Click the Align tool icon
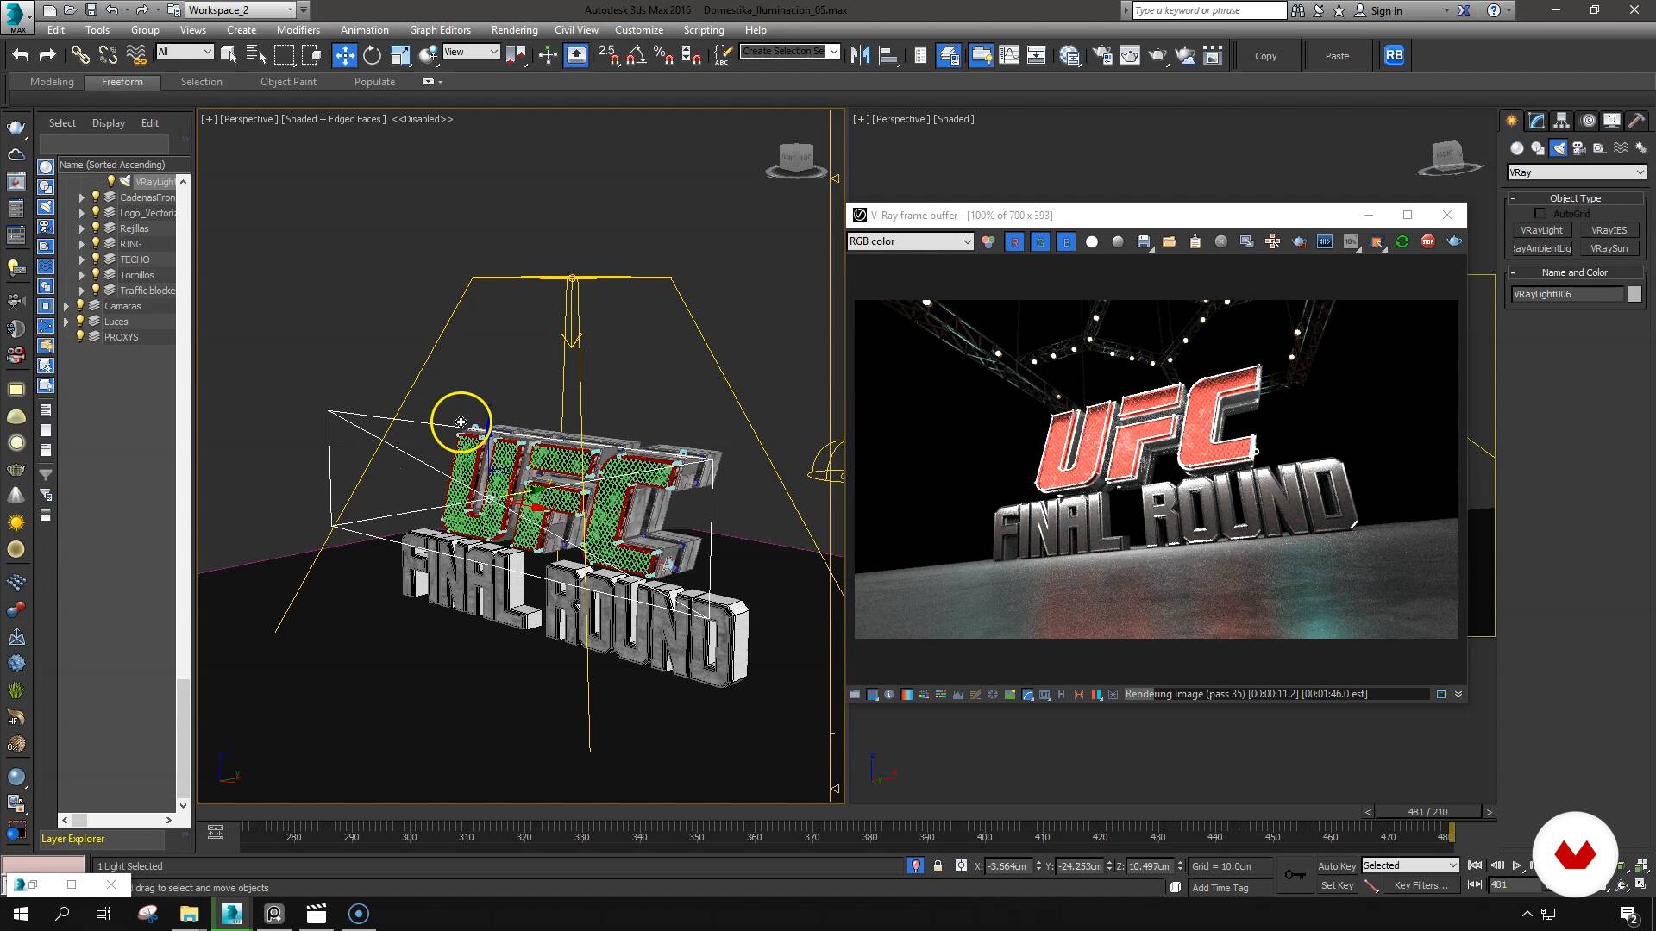Screen dimensions: 1656x931 pos(888,55)
